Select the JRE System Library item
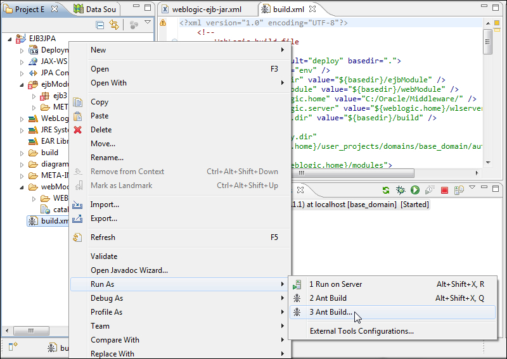The width and height of the screenshot is (507, 359). click(x=49, y=130)
